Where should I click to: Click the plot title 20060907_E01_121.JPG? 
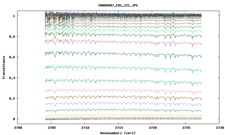tap(118, 5)
